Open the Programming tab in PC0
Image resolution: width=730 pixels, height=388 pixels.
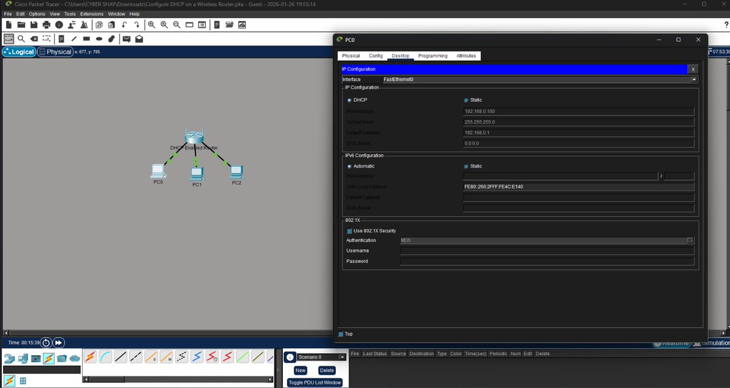click(x=433, y=56)
